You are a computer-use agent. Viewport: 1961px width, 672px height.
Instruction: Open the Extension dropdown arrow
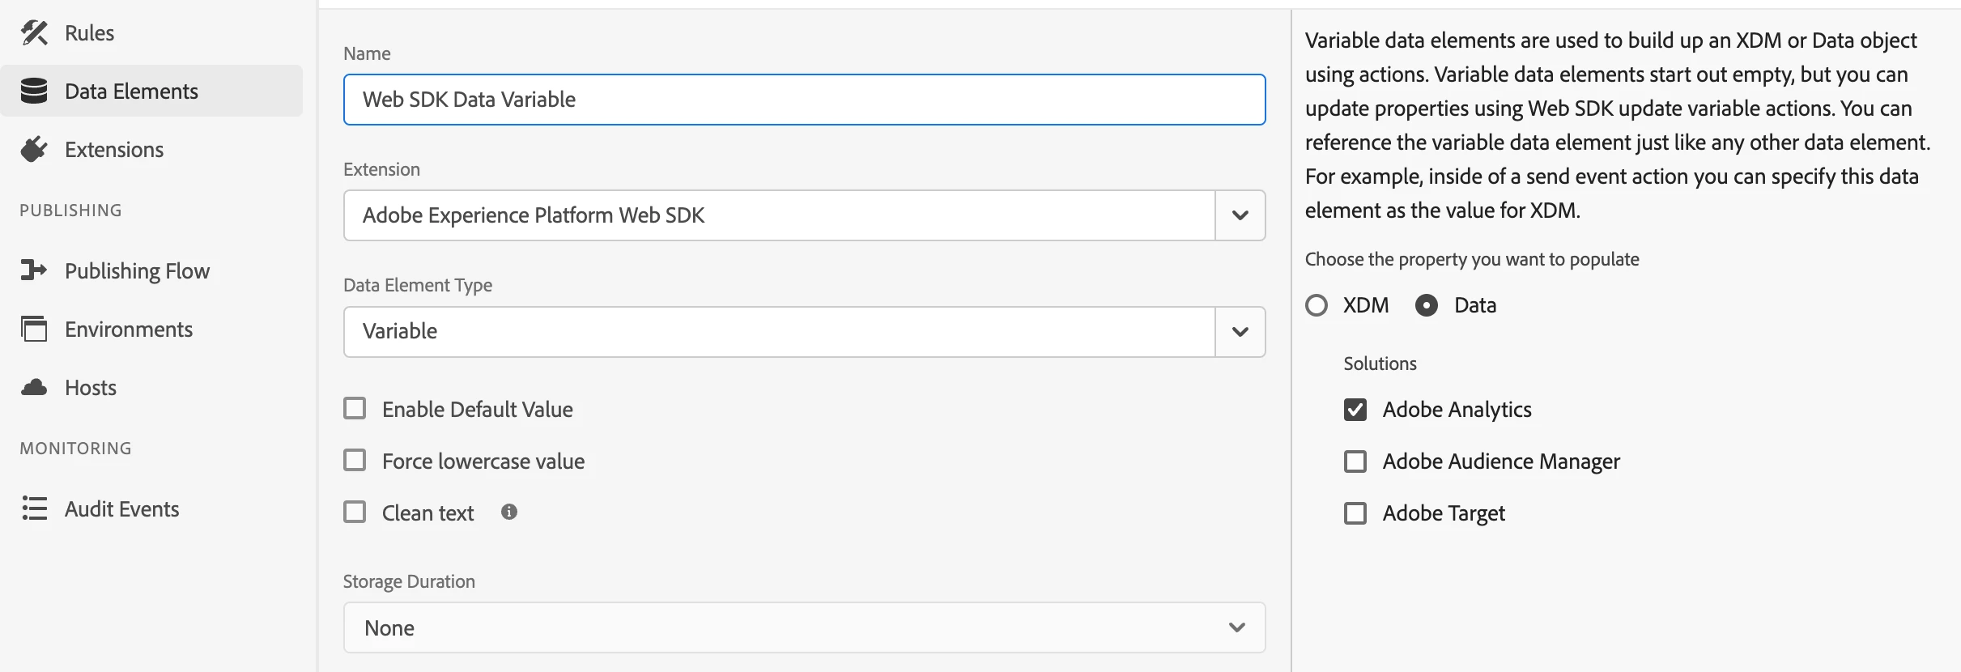click(x=1240, y=215)
